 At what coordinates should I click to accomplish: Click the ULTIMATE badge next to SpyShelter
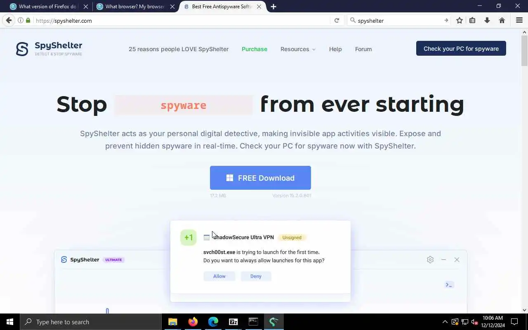click(x=113, y=260)
